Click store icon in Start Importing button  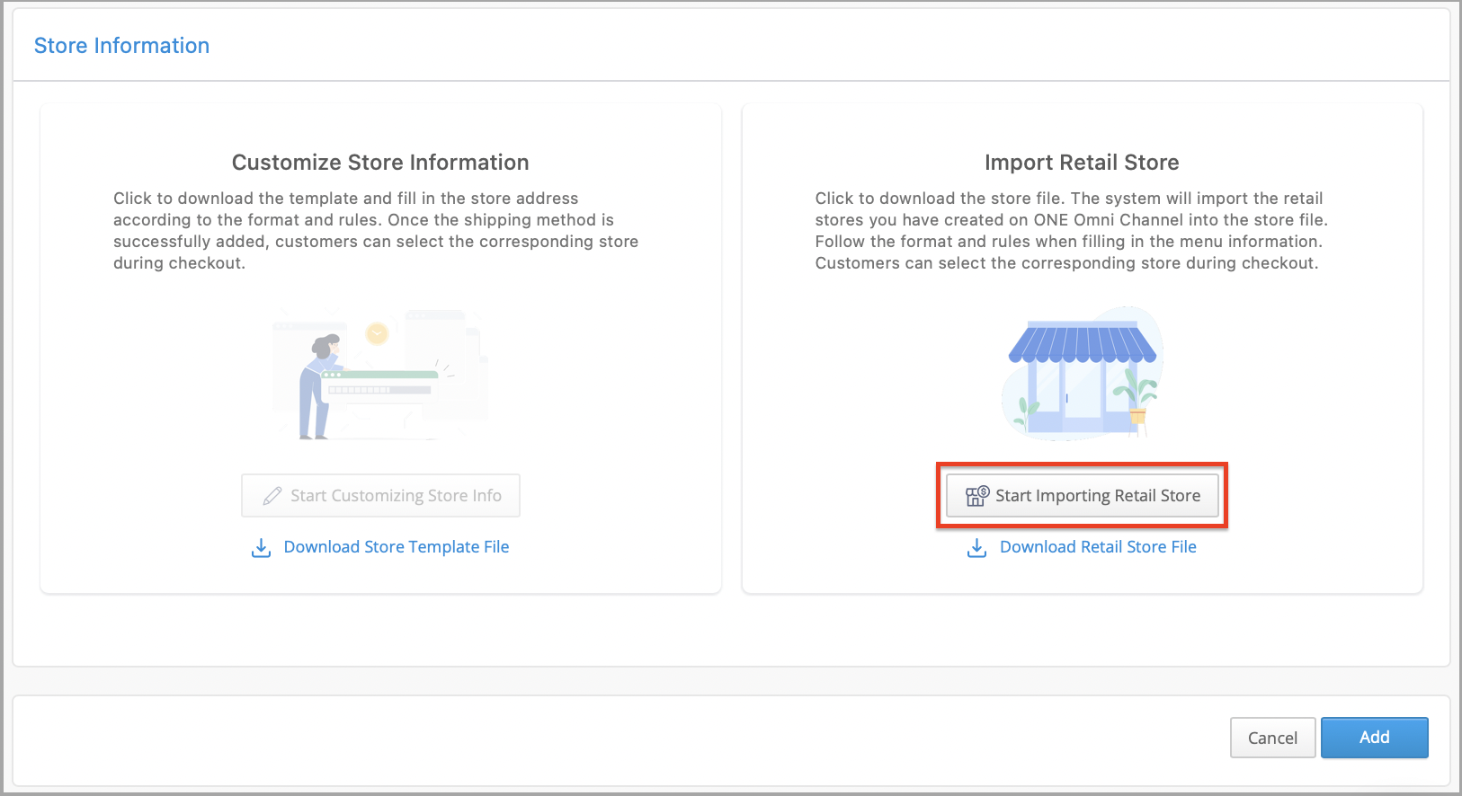[x=977, y=496]
